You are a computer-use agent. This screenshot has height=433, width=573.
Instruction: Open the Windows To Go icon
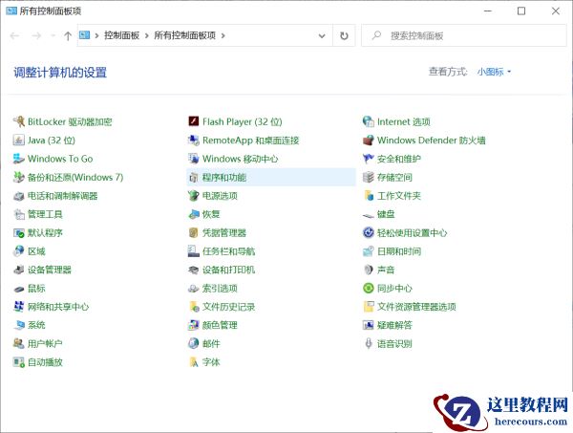pyautogui.click(x=19, y=159)
